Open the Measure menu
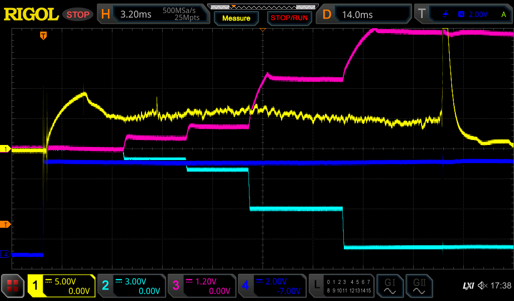Viewport: 514px width, 301px height. click(236, 18)
